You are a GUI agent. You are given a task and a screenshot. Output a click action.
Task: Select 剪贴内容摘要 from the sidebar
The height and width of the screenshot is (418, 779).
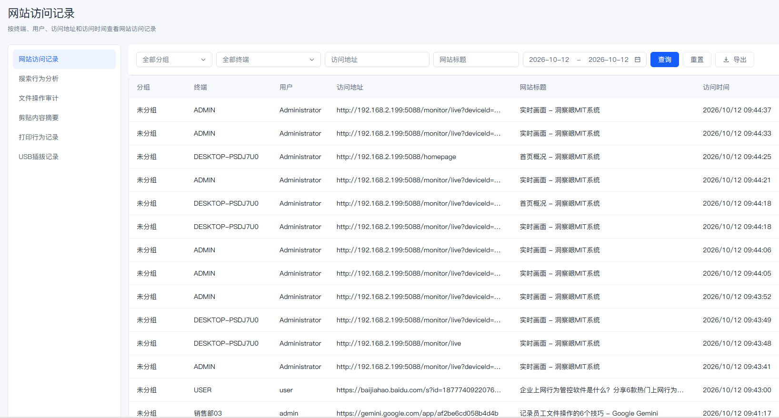64,118
